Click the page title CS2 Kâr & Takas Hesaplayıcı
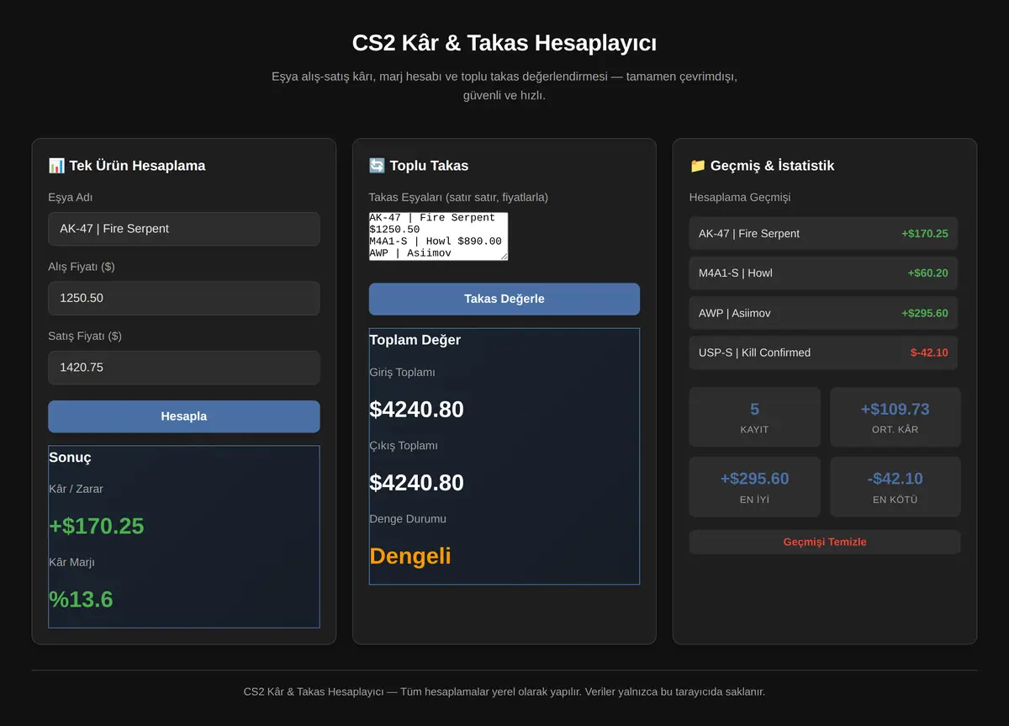Viewport: 1009px width, 726px height. pos(504,43)
